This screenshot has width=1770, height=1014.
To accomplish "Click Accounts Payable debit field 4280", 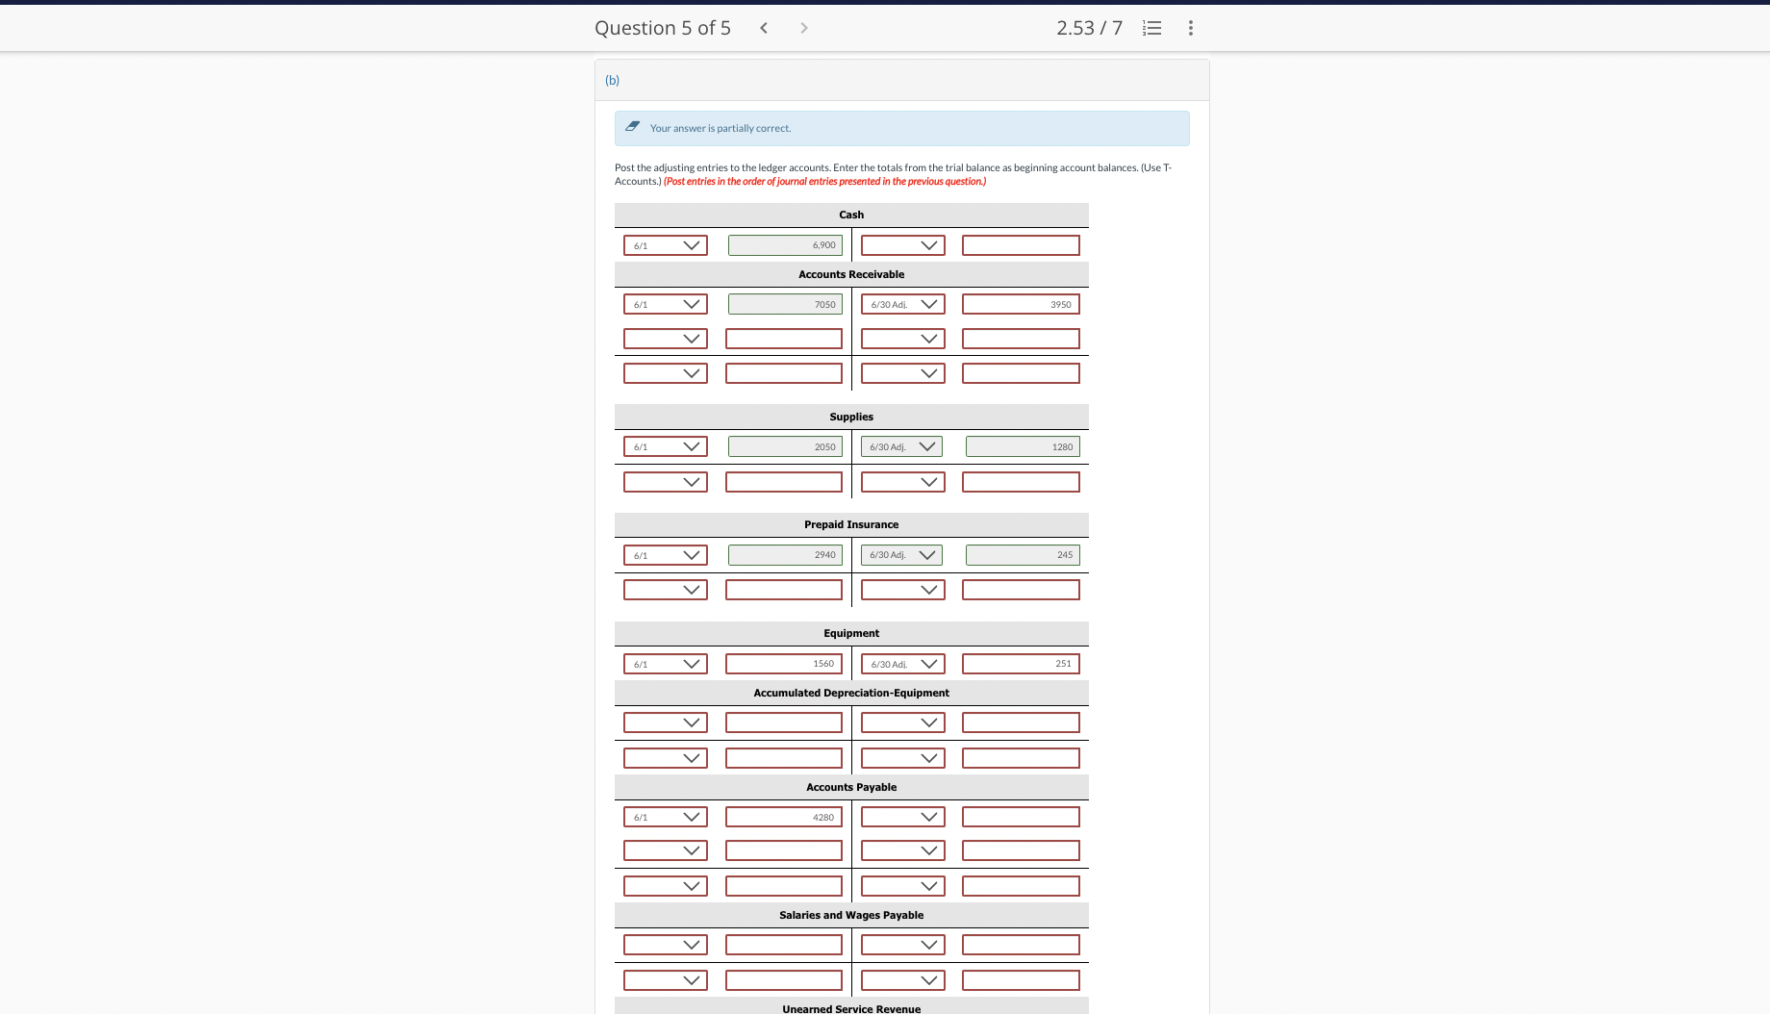I will tap(784, 817).
